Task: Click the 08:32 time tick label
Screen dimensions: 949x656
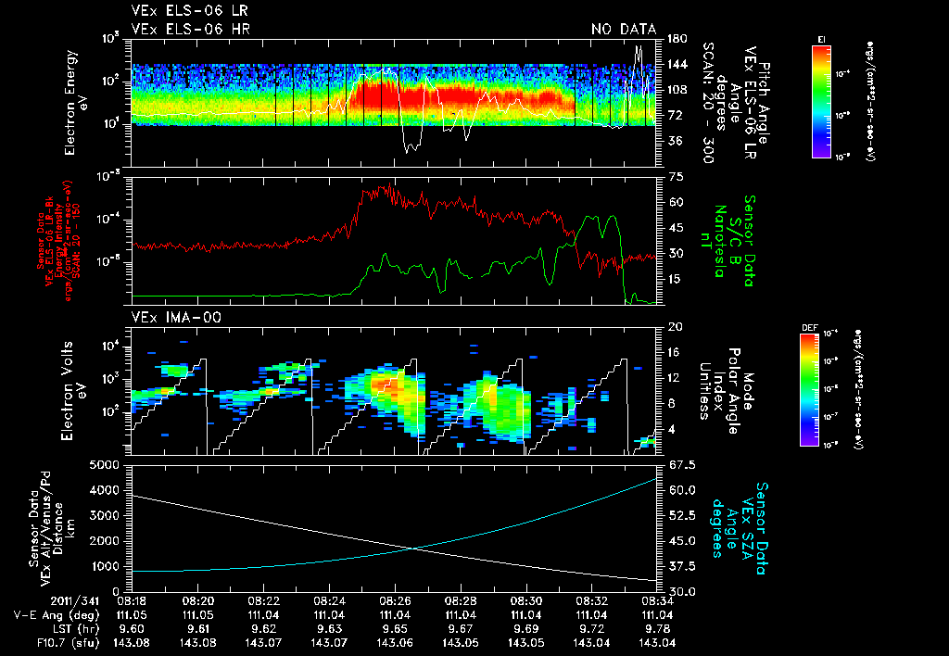Action: point(591,602)
